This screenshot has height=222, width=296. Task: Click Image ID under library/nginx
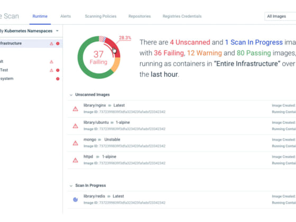pyautogui.click(x=124, y=112)
